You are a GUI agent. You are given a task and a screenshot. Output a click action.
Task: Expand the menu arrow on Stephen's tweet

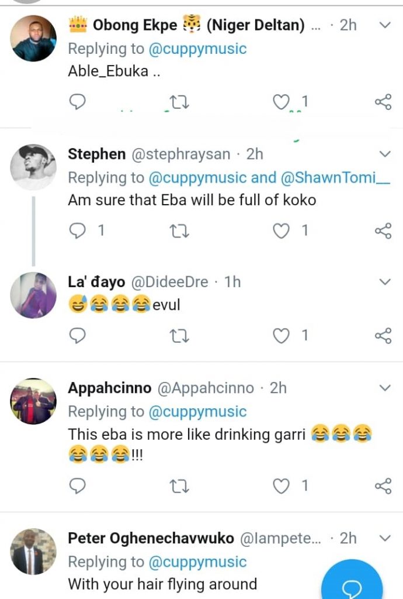(x=385, y=154)
